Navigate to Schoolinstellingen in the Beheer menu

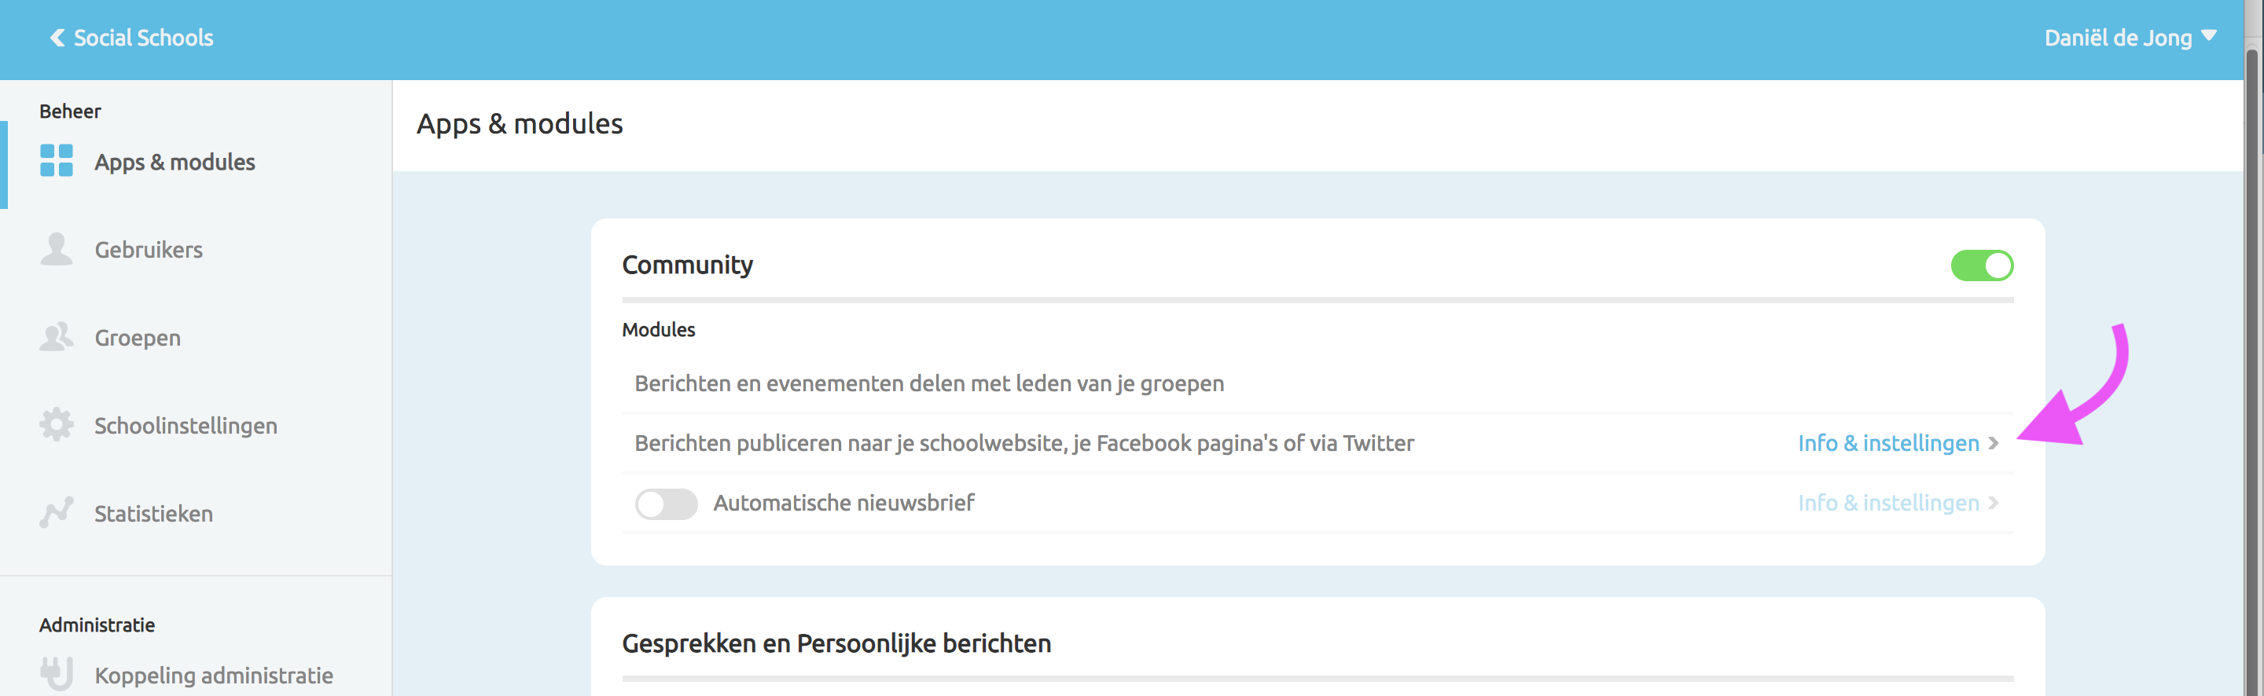pyautogui.click(x=186, y=424)
